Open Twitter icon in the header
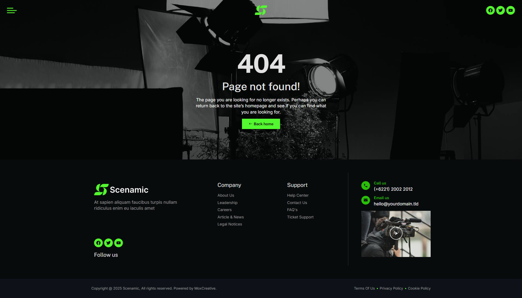The width and height of the screenshot is (522, 298). point(500,10)
